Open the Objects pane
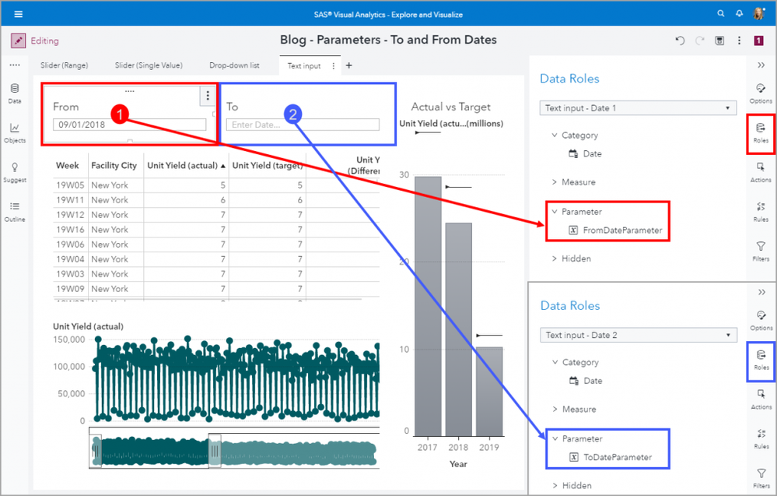The width and height of the screenshot is (777, 496). (x=15, y=132)
